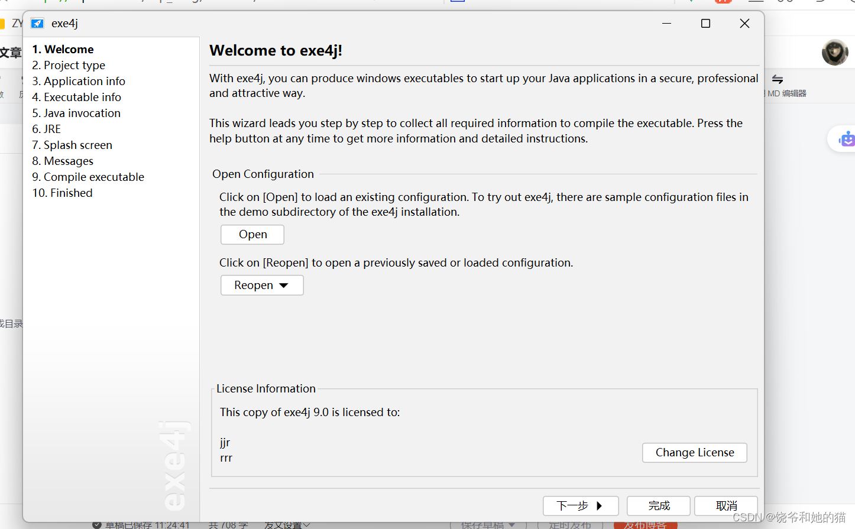Go to next step with 下一步
Viewport: 855px width, 529px height.
(x=581, y=506)
